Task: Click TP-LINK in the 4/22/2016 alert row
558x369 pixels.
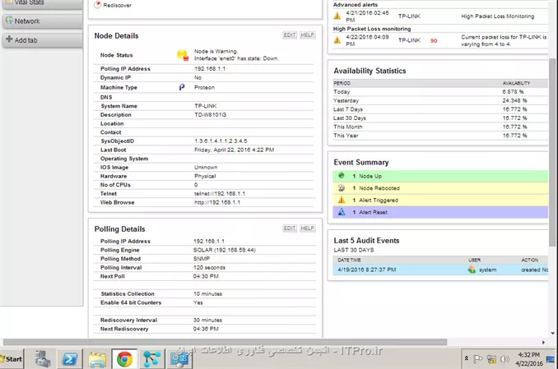Action: point(409,40)
